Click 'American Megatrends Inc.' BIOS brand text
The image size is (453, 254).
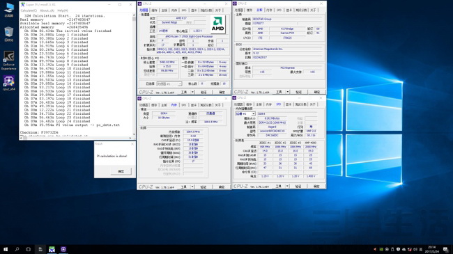(x=268, y=49)
